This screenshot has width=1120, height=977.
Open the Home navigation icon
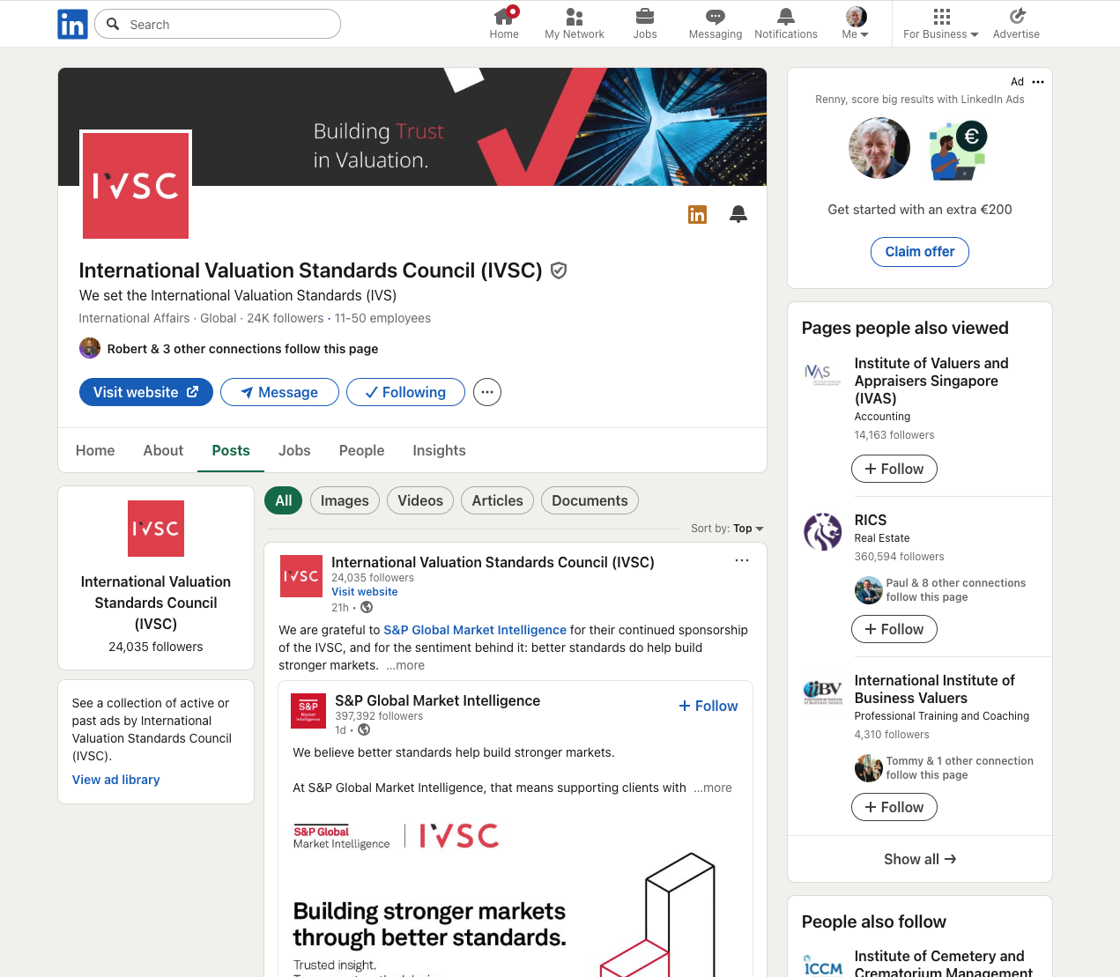(x=504, y=24)
